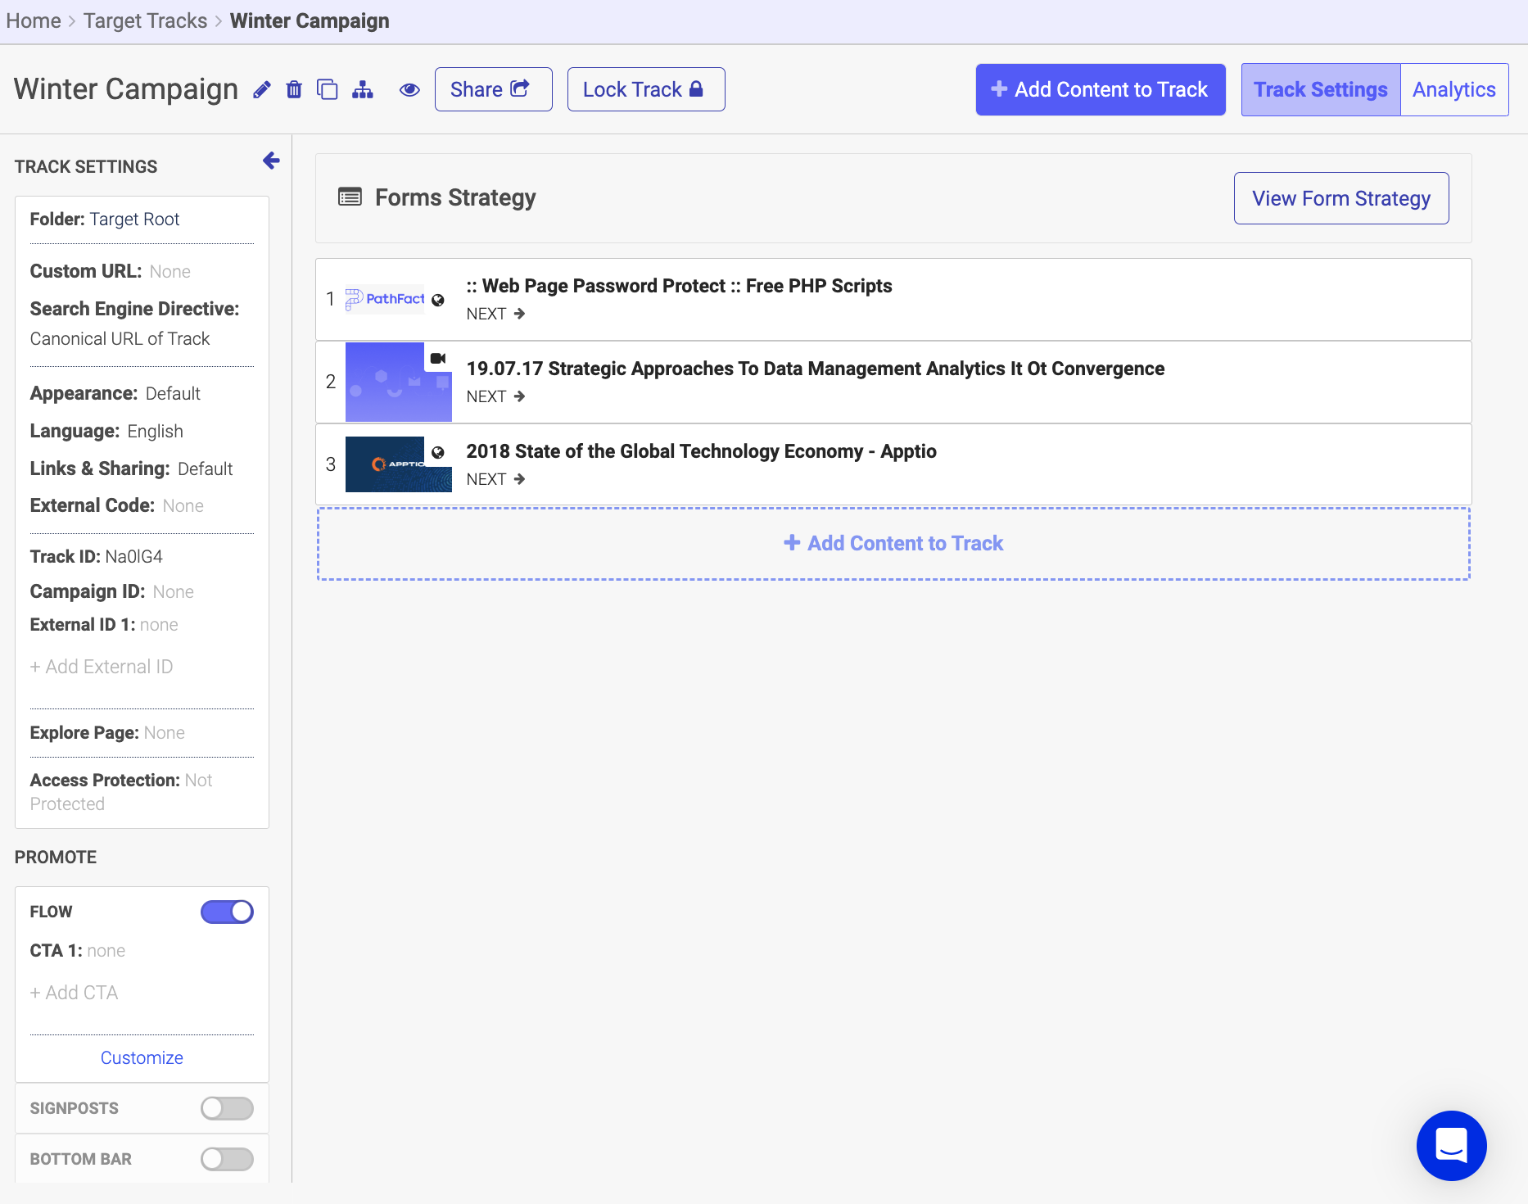
Task: Collapse Track Settings with left arrow
Action: [x=271, y=161]
